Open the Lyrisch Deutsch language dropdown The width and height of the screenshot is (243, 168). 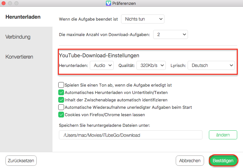point(211,65)
